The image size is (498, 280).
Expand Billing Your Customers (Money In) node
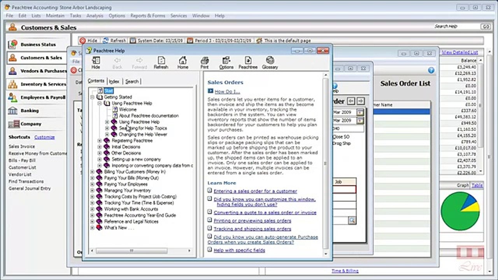pos(92,171)
